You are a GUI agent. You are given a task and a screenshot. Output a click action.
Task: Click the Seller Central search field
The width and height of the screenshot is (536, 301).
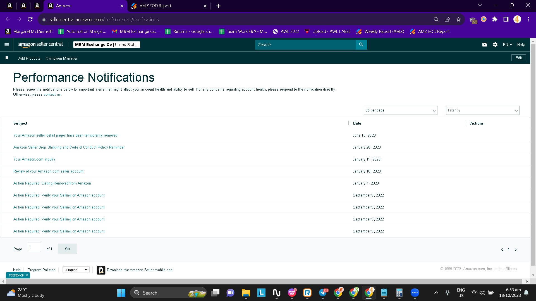[x=305, y=45]
